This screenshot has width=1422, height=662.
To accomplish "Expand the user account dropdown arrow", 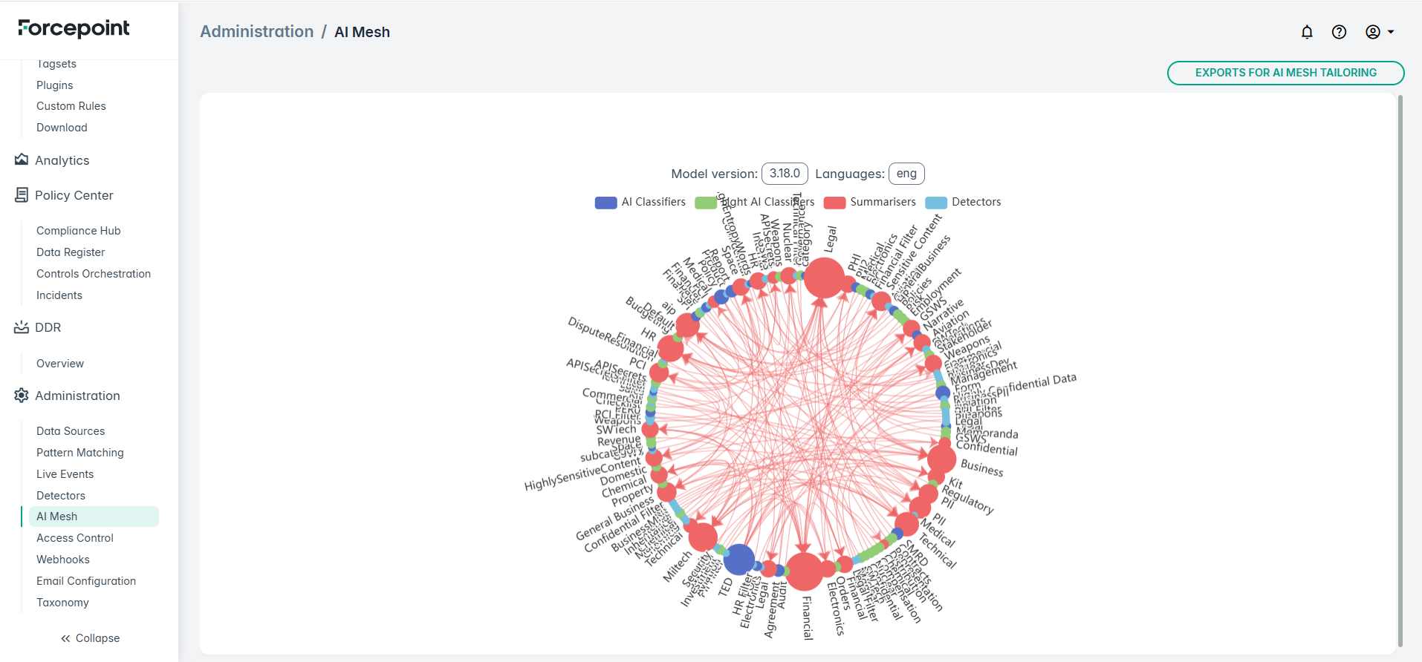I will coord(1391,32).
